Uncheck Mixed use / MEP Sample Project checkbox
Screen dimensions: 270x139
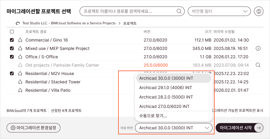12,49
